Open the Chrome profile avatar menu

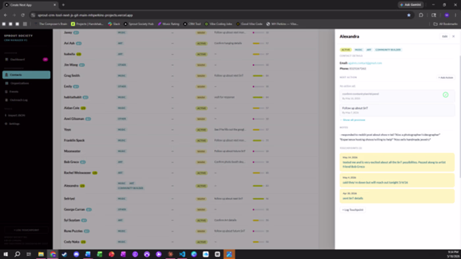(447, 15)
